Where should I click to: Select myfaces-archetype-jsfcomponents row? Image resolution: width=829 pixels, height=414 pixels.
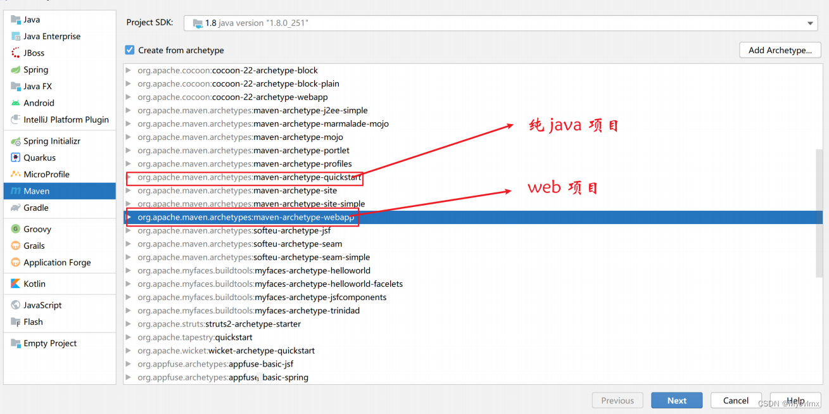(x=472, y=297)
